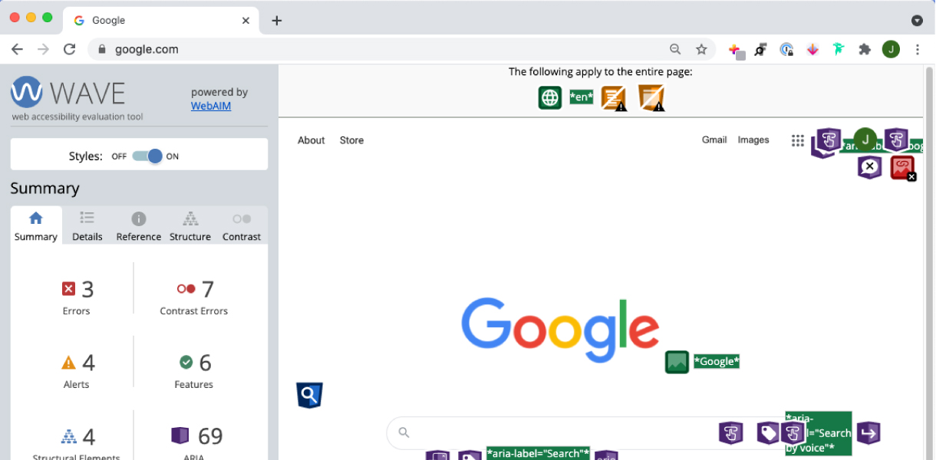Follow the WebAIM link
936x460 pixels.
(x=211, y=106)
